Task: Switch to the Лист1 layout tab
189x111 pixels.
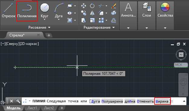Action: (32, 108)
